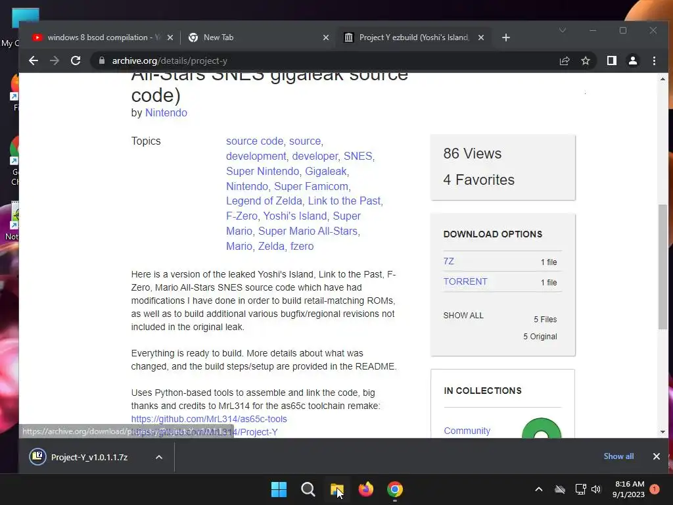
Task: Open Chrome's three-dot menu
Action: click(x=654, y=61)
